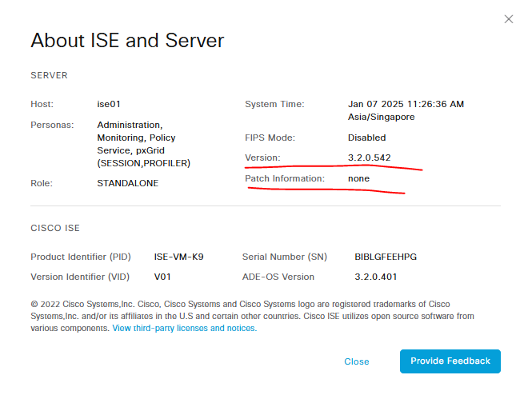Select the Patch Information value none
Image resolution: width=528 pixels, height=403 pixels.
358,178
